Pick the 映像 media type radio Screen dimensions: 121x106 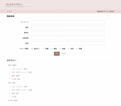[60, 49]
